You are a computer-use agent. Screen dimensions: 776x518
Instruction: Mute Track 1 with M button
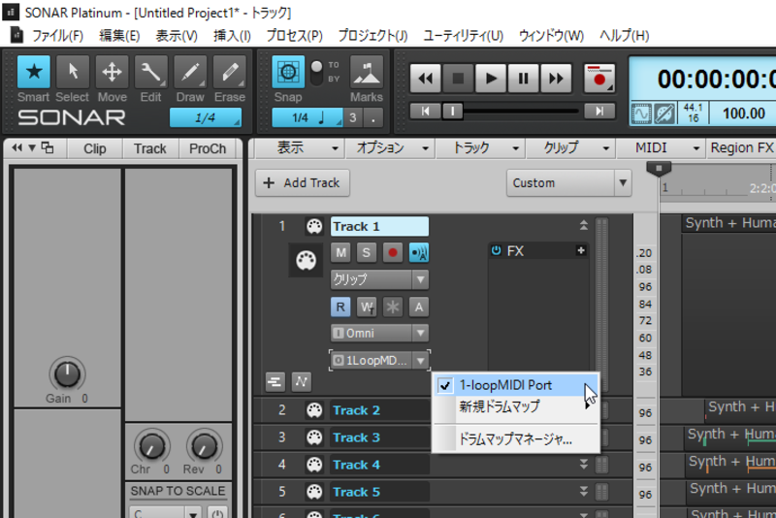[x=340, y=253]
